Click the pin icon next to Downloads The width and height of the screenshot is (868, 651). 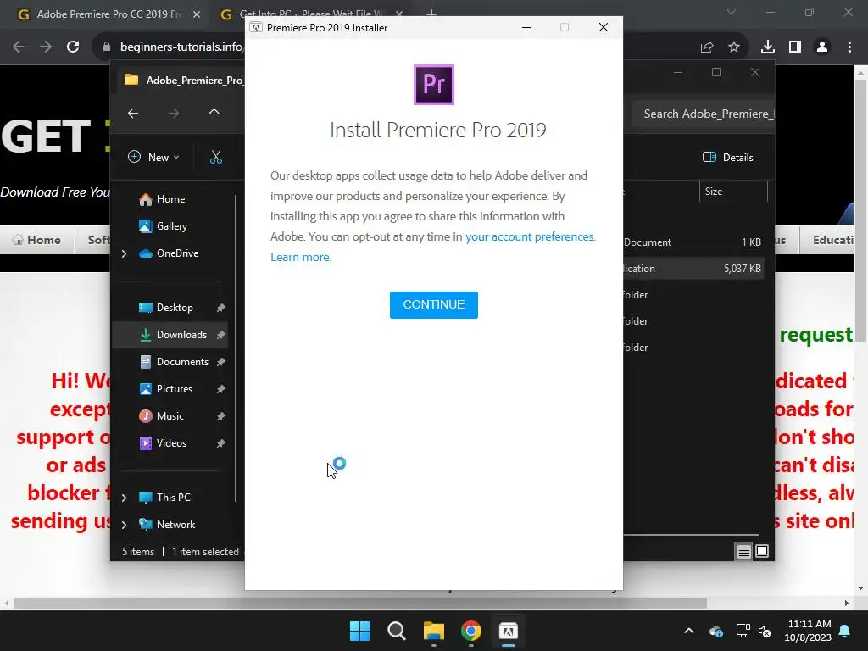(221, 335)
